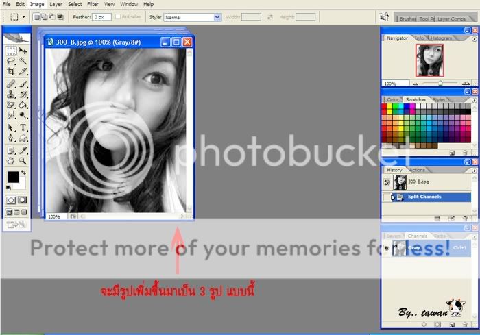The height and width of the screenshot is (335, 480).
Task: Set history brush source on 300_B.jpg snapshot
Action: coord(387,182)
